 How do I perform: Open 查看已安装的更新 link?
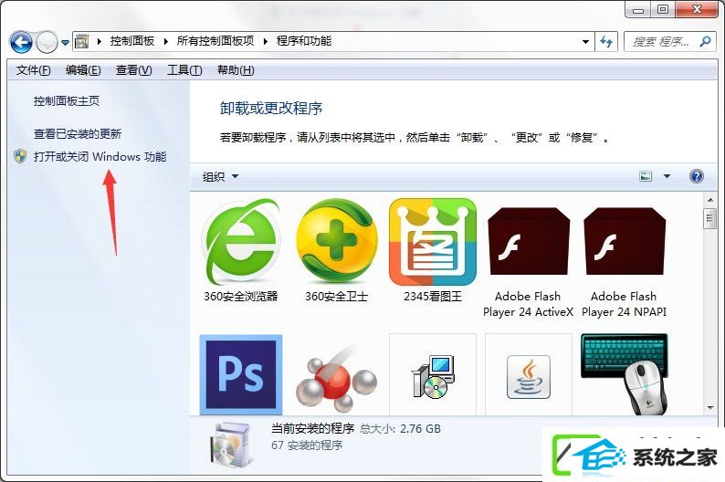(78, 134)
